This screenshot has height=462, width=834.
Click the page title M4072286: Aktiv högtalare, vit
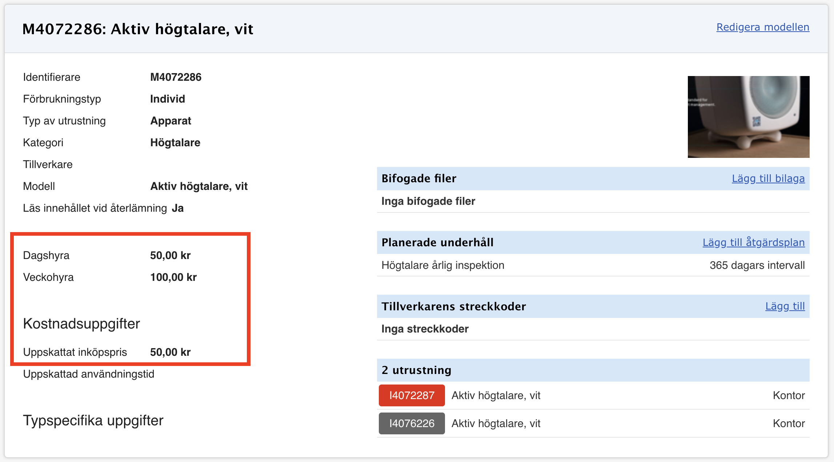coord(137,29)
